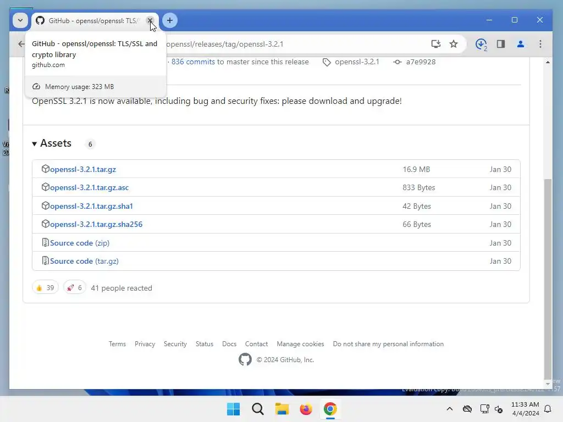Open File Explorer from the taskbar
563x422 pixels.
coord(282,409)
